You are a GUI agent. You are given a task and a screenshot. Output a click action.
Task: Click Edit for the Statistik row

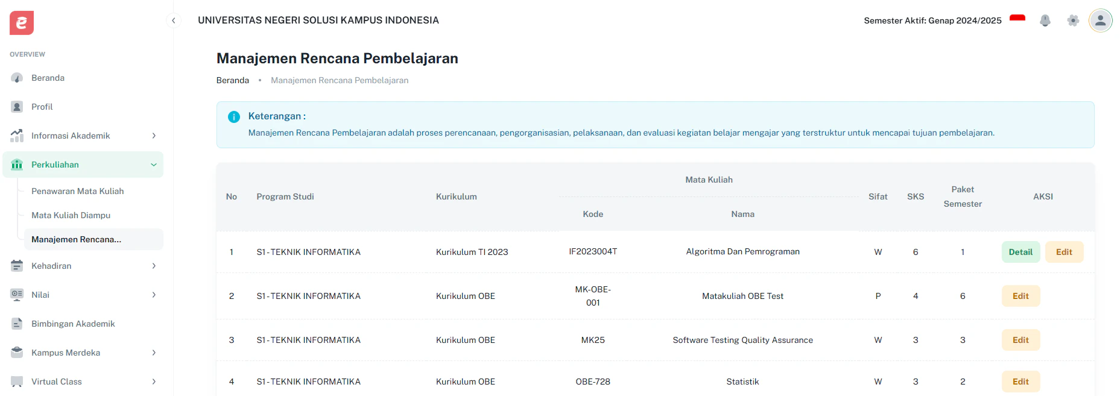1020,382
